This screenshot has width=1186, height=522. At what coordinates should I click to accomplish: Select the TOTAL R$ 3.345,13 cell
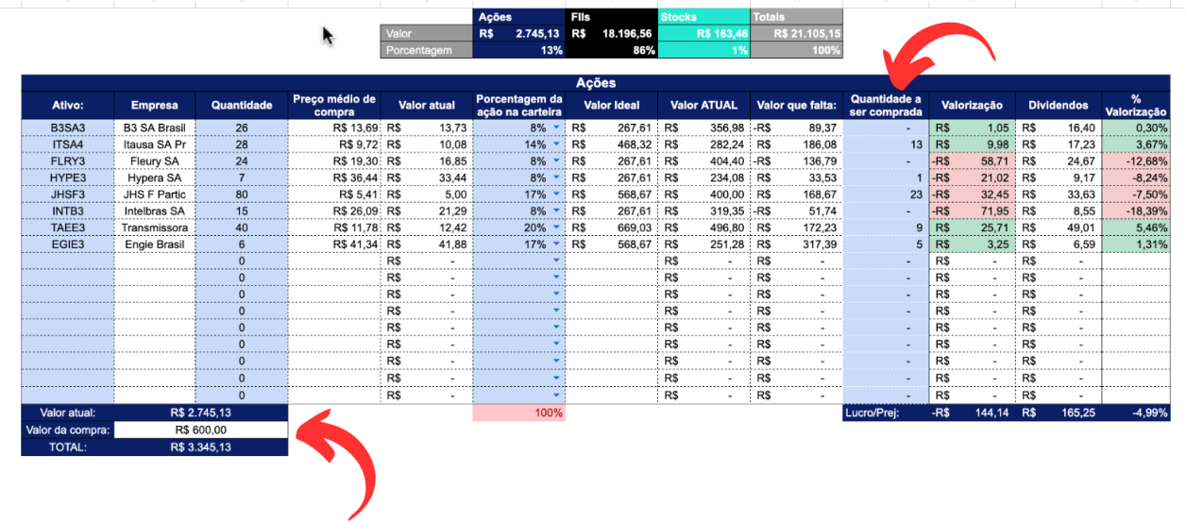click(198, 446)
